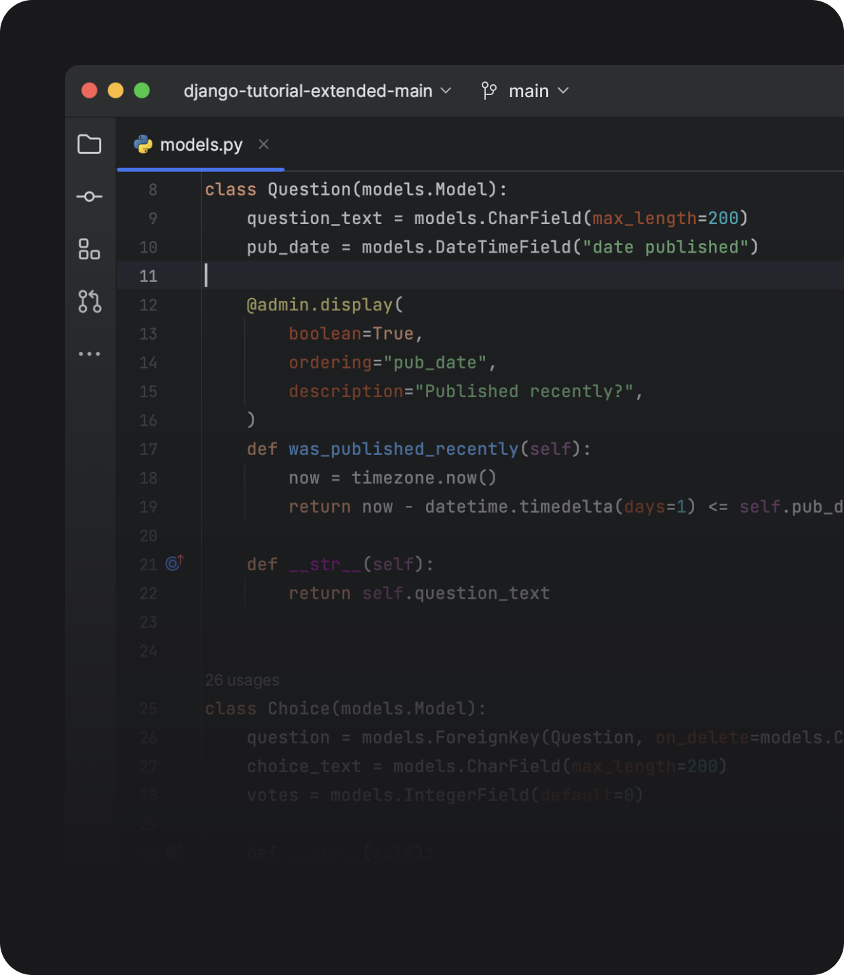Image resolution: width=844 pixels, height=975 pixels.
Task: Click the was_published_recently method name
Action: (403, 449)
